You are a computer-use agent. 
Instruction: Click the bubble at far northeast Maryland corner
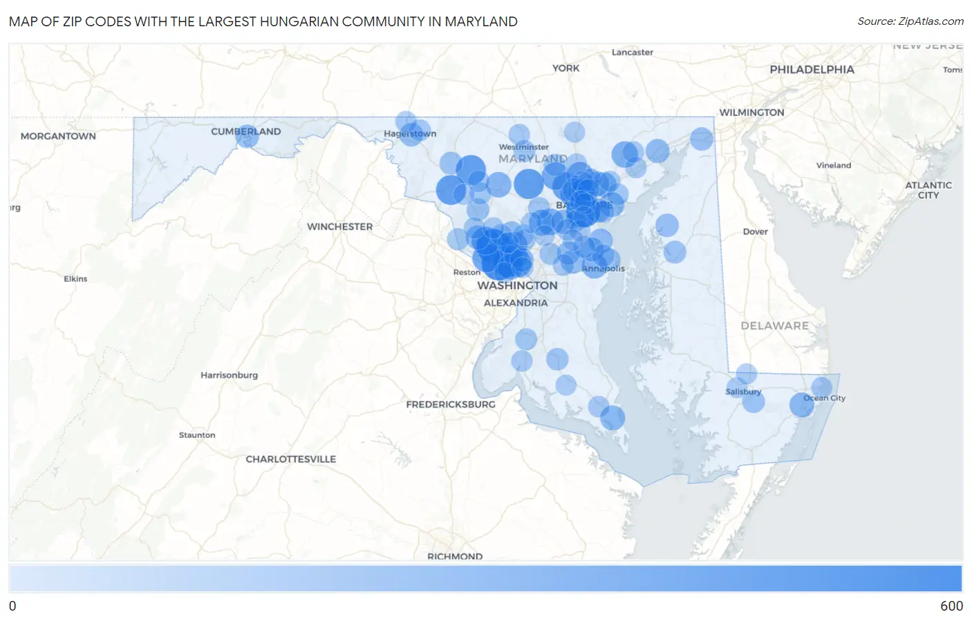701,138
